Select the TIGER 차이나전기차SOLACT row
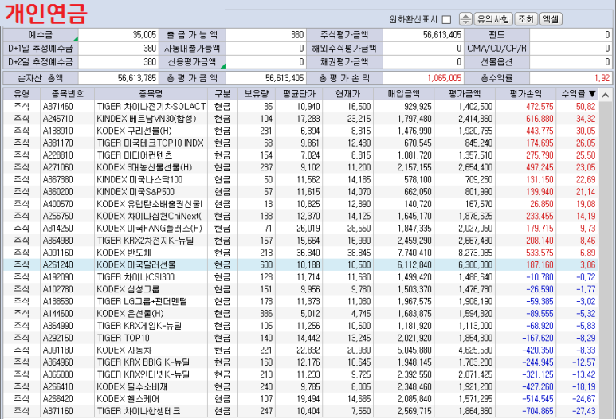The image size is (616, 419). pos(300,107)
